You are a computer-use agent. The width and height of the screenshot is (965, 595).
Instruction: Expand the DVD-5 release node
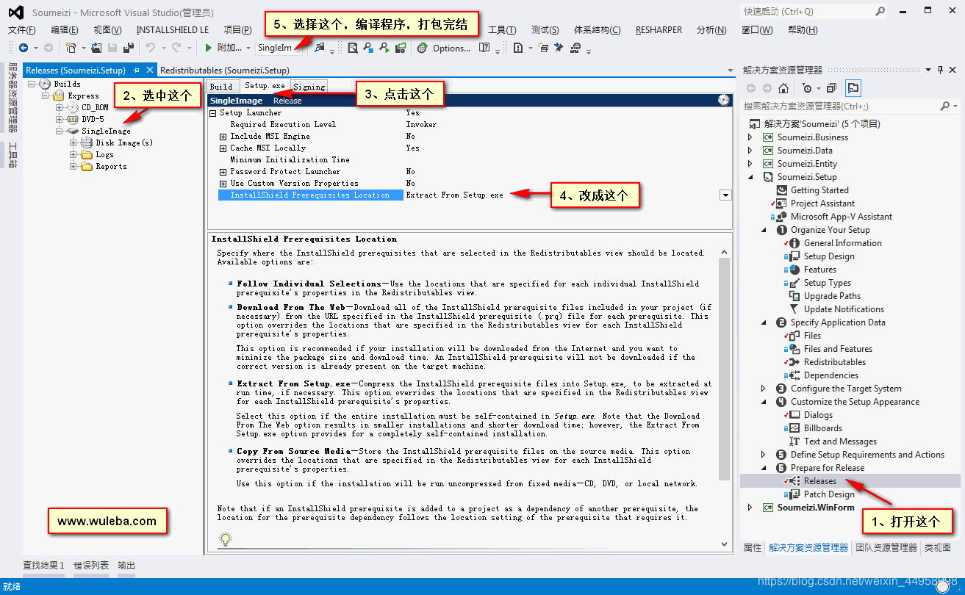point(59,119)
